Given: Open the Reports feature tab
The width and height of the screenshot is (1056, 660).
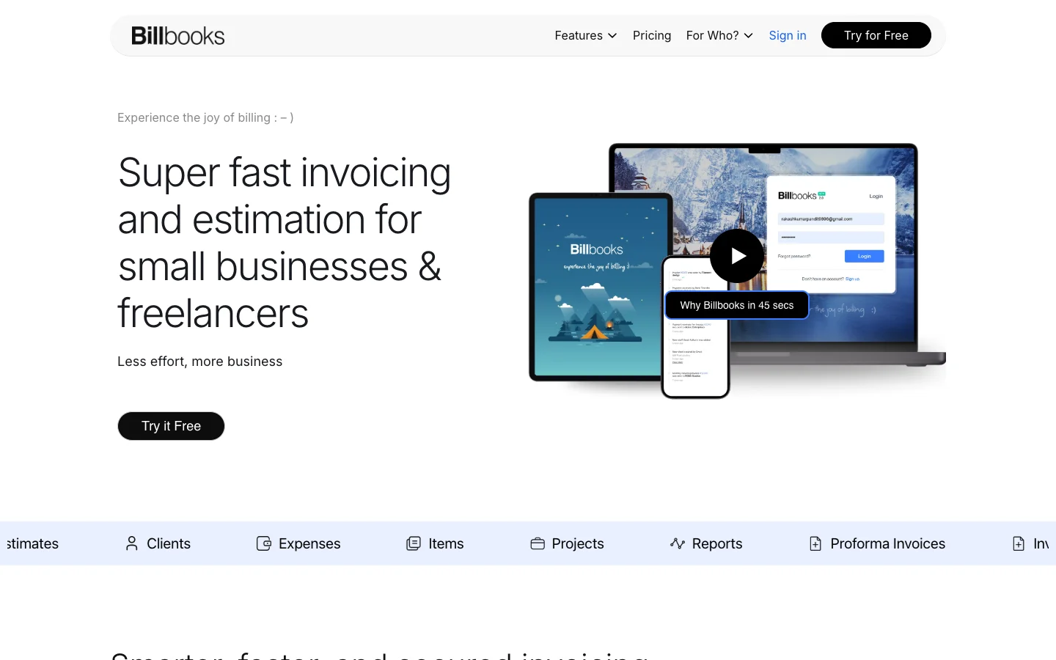Looking at the screenshot, I should click(x=706, y=543).
